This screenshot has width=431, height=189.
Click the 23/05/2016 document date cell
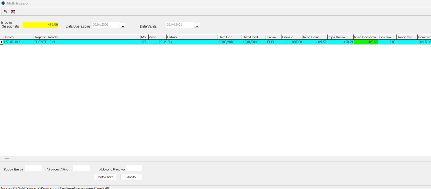click(x=230, y=42)
